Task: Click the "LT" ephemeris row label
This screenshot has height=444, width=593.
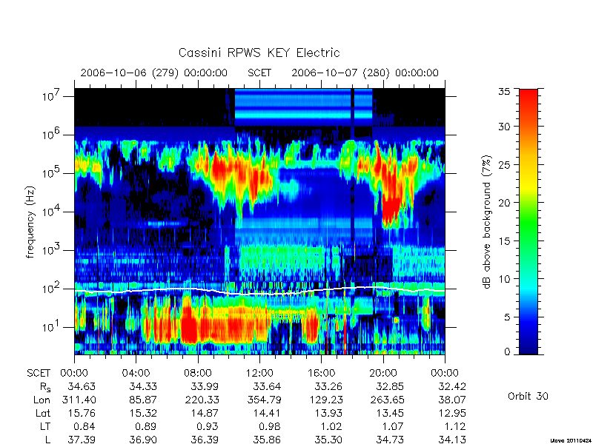Action: [45, 426]
